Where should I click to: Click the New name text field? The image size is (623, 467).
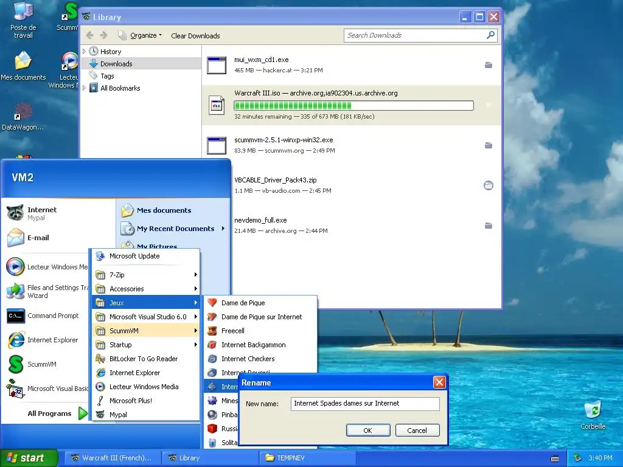tap(365, 404)
